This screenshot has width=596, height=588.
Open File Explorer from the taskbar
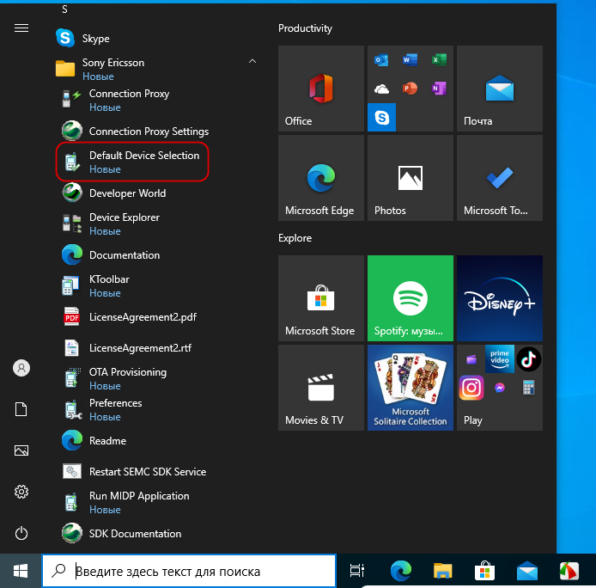(x=443, y=571)
